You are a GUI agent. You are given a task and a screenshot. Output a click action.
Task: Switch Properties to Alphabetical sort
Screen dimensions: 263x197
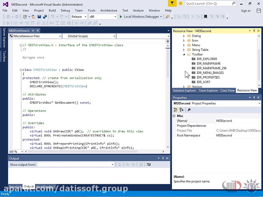coord(181,110)
